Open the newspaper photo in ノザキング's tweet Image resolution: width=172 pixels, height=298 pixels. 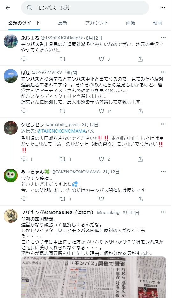click(x=93, y=277)
